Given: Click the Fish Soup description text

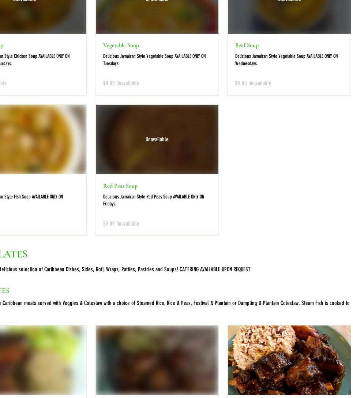Looking at the screenshot, I should pyautogui.click(x=31, y=197).
